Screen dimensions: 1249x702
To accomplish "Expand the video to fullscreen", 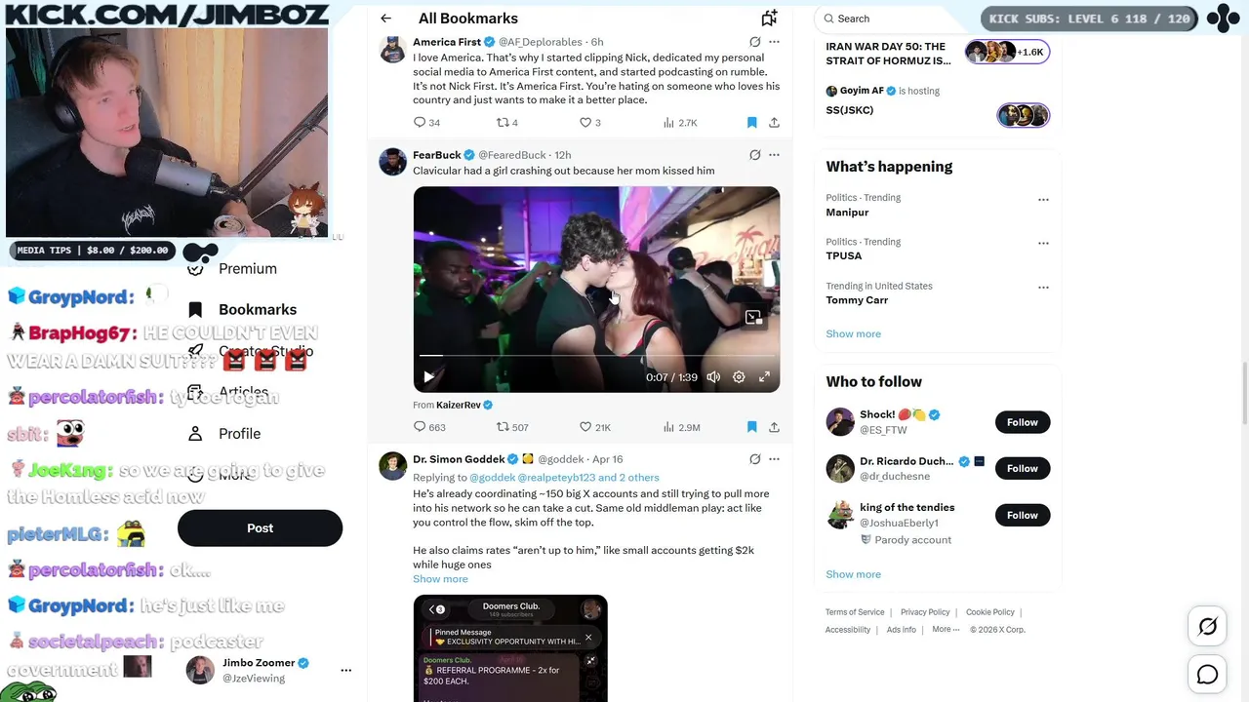I will (764, 377).
